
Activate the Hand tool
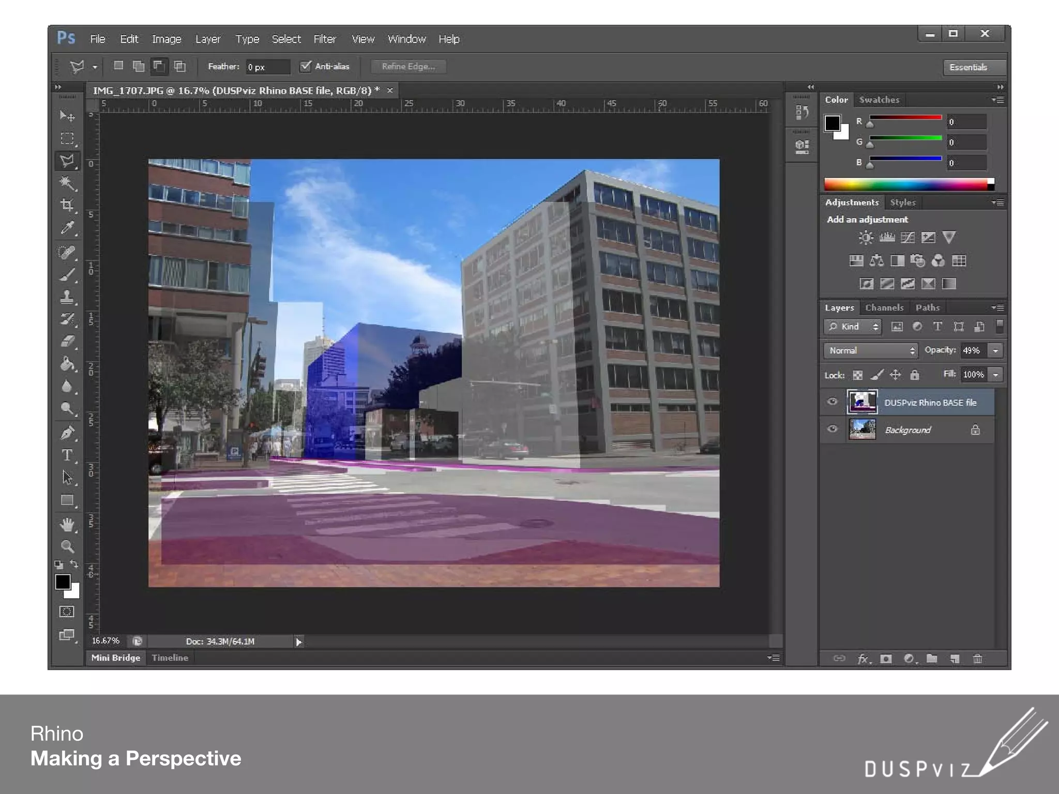coord(67,525)
